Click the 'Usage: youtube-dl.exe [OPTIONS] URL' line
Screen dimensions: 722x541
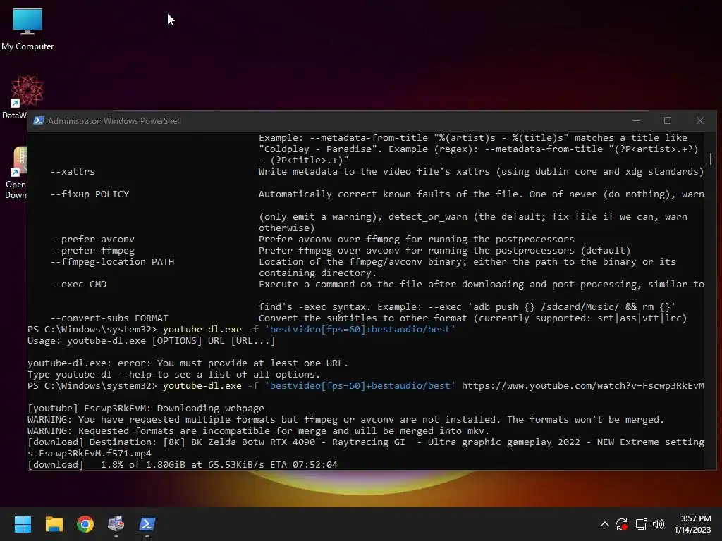151,341
